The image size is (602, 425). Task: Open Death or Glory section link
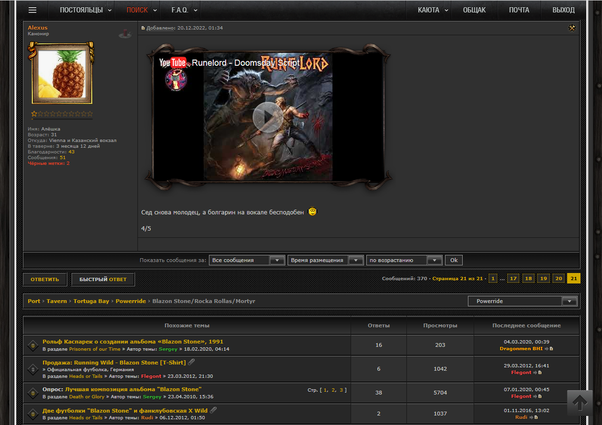tap(87, 397)
